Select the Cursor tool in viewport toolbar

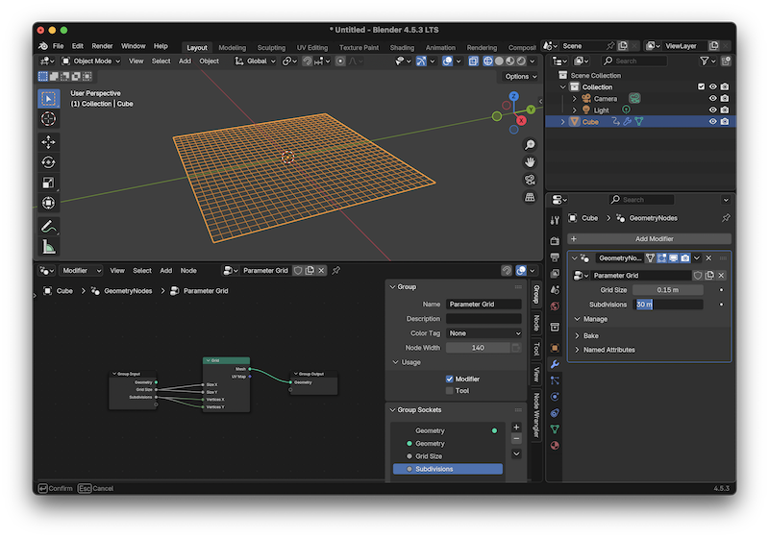click(x=48, y=118)
